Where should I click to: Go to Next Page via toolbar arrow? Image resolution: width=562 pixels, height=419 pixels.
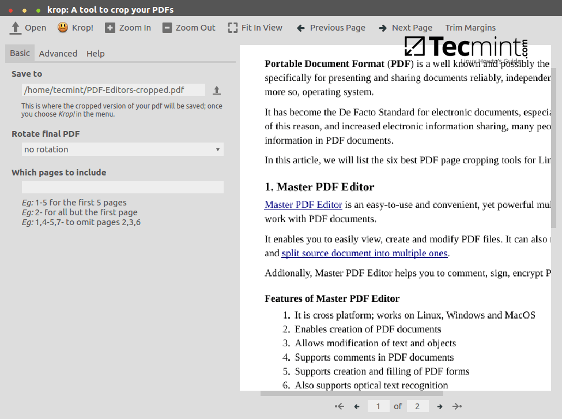(383, 28)
